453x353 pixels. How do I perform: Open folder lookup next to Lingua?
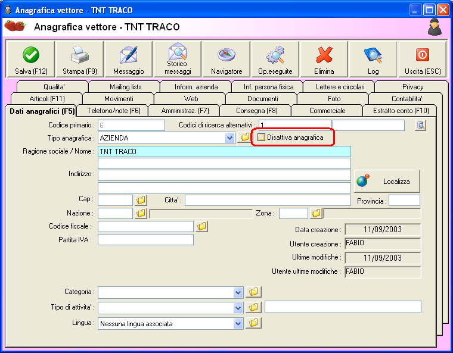tap(253, 323)
